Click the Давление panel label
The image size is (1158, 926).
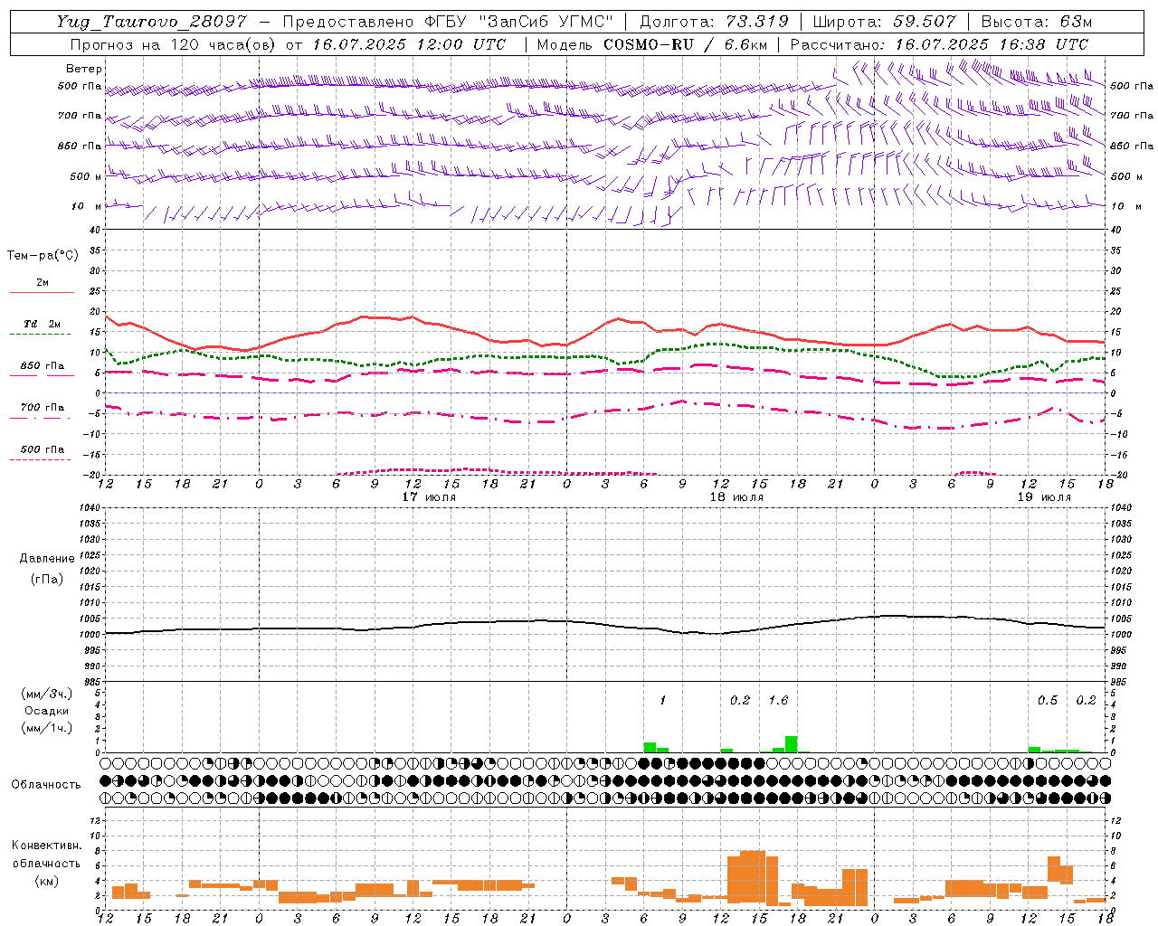tap(46, 559)
